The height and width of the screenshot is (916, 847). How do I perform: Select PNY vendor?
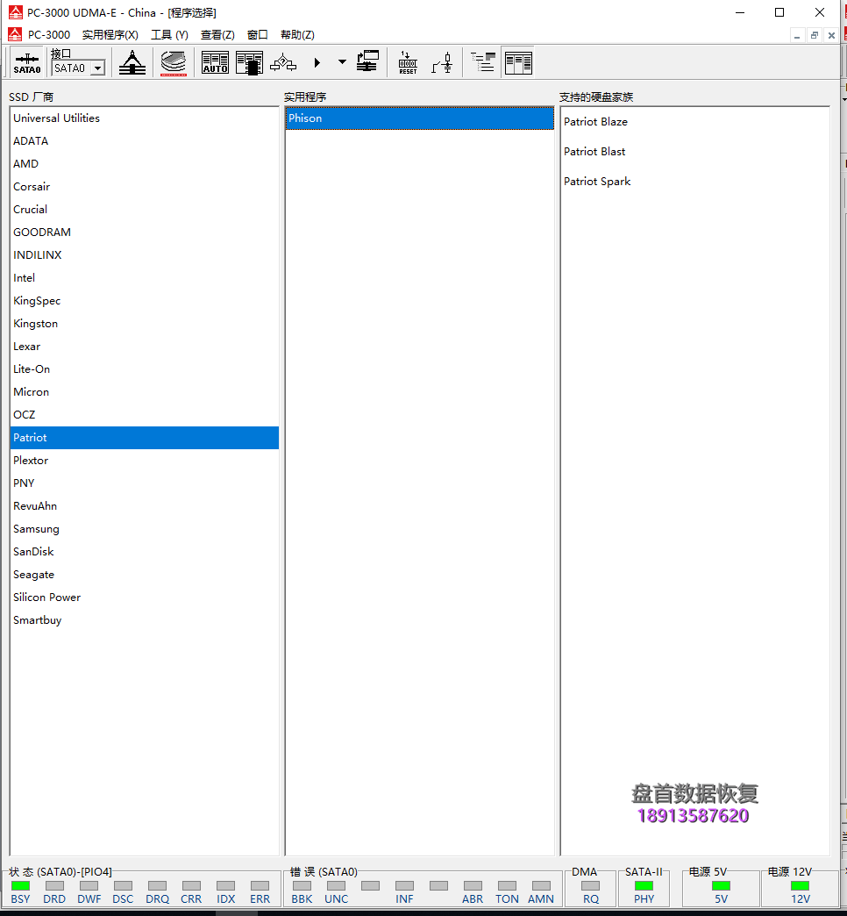point(144,483)
